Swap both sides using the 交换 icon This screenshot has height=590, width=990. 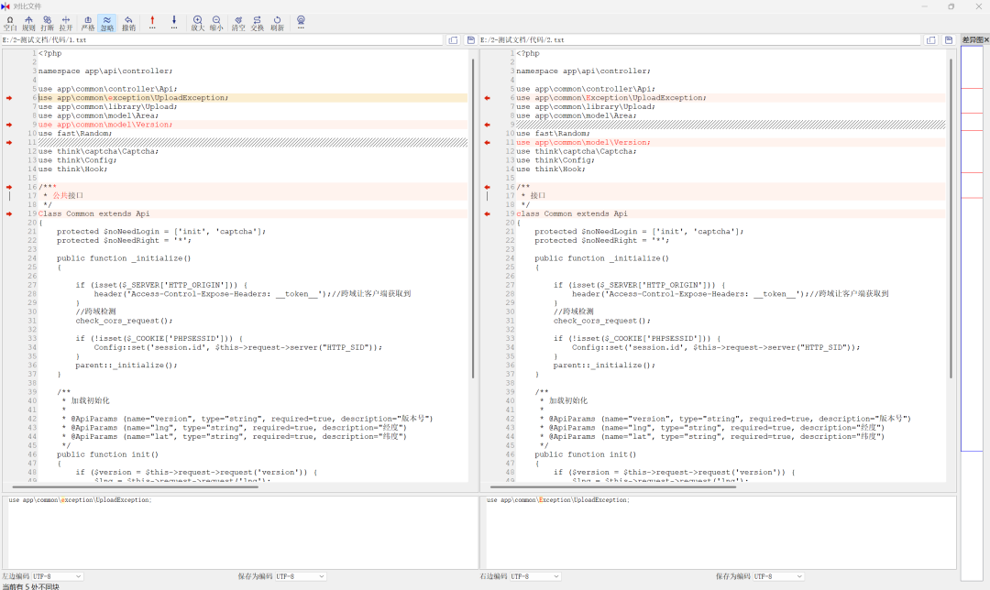(258, 22)
